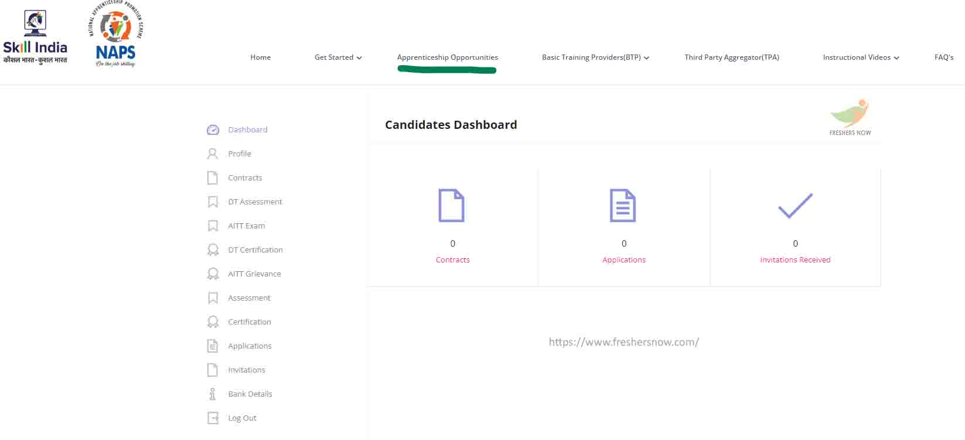965x440 pixels.
Task: Open Profile from the sidebar
Action: click(240, 154)
